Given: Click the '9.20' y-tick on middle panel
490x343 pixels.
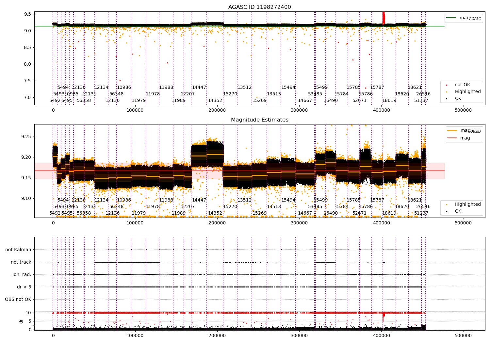Looking at the screenshot, I should click(26, 157).
